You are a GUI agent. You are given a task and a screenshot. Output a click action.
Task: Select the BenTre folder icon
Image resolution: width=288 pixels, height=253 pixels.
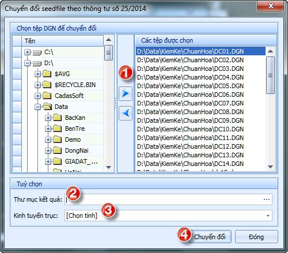tap(57, 129)
